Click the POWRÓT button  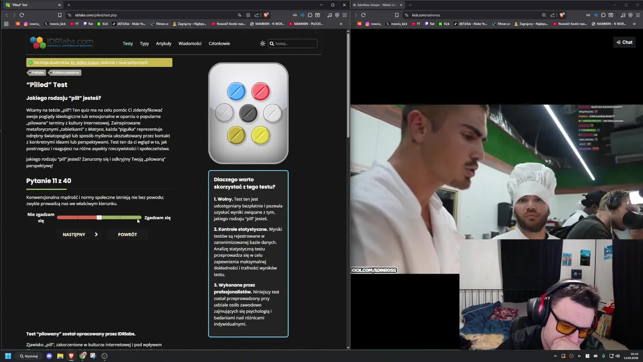[x=127, y=234]
